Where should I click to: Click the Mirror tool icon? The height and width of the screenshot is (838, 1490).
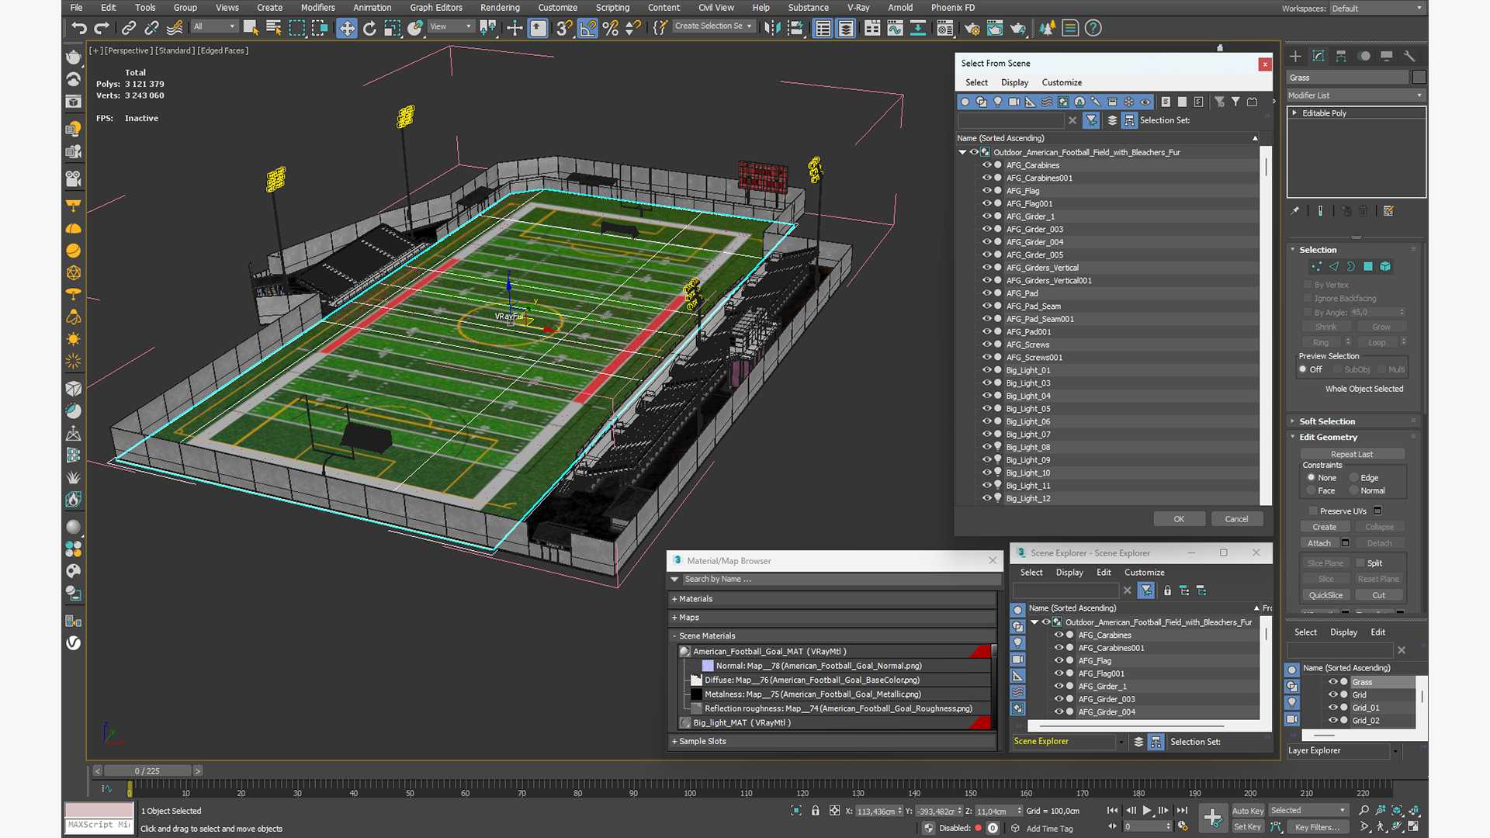pos(772,29)
